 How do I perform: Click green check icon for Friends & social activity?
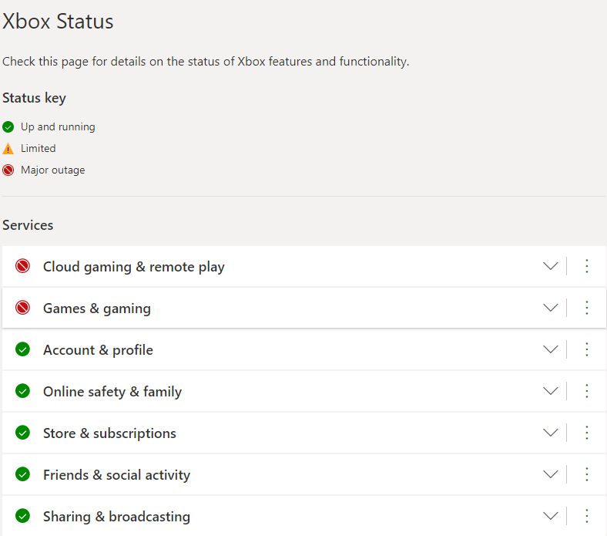[22, 474]
